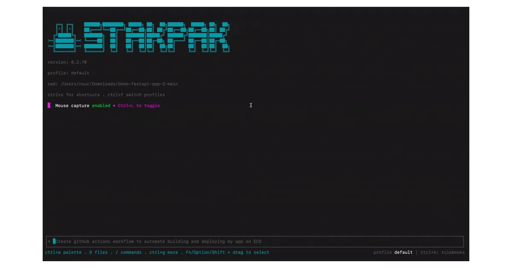Click the cwd path demo-fastapi-app-2-main line
The image size is (512, 268).
[x=113, y=84]
